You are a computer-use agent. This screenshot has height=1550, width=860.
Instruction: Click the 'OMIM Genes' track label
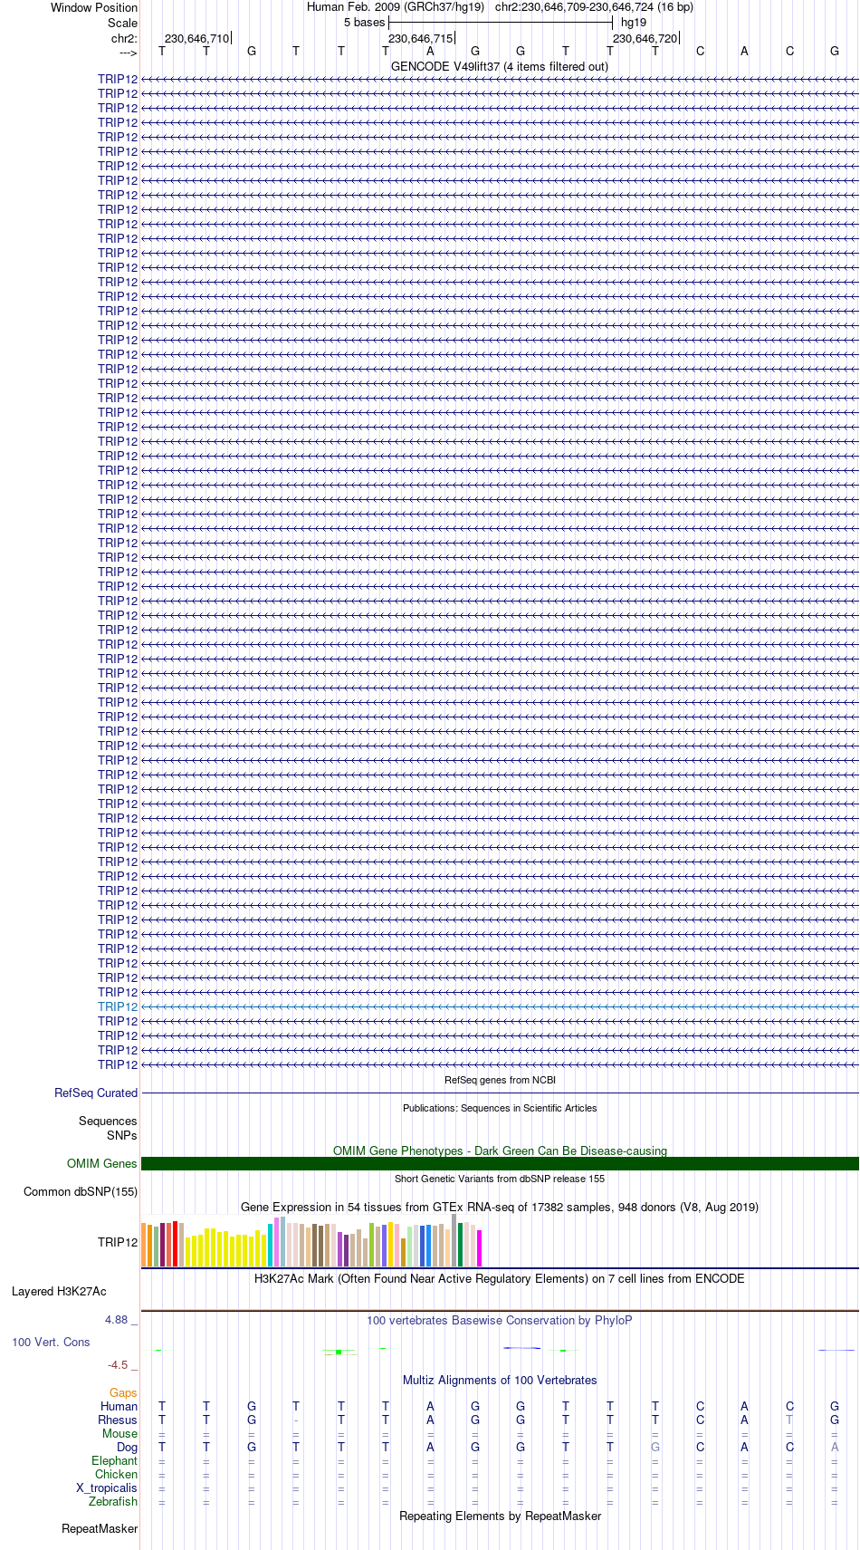tap(102, 1164)
